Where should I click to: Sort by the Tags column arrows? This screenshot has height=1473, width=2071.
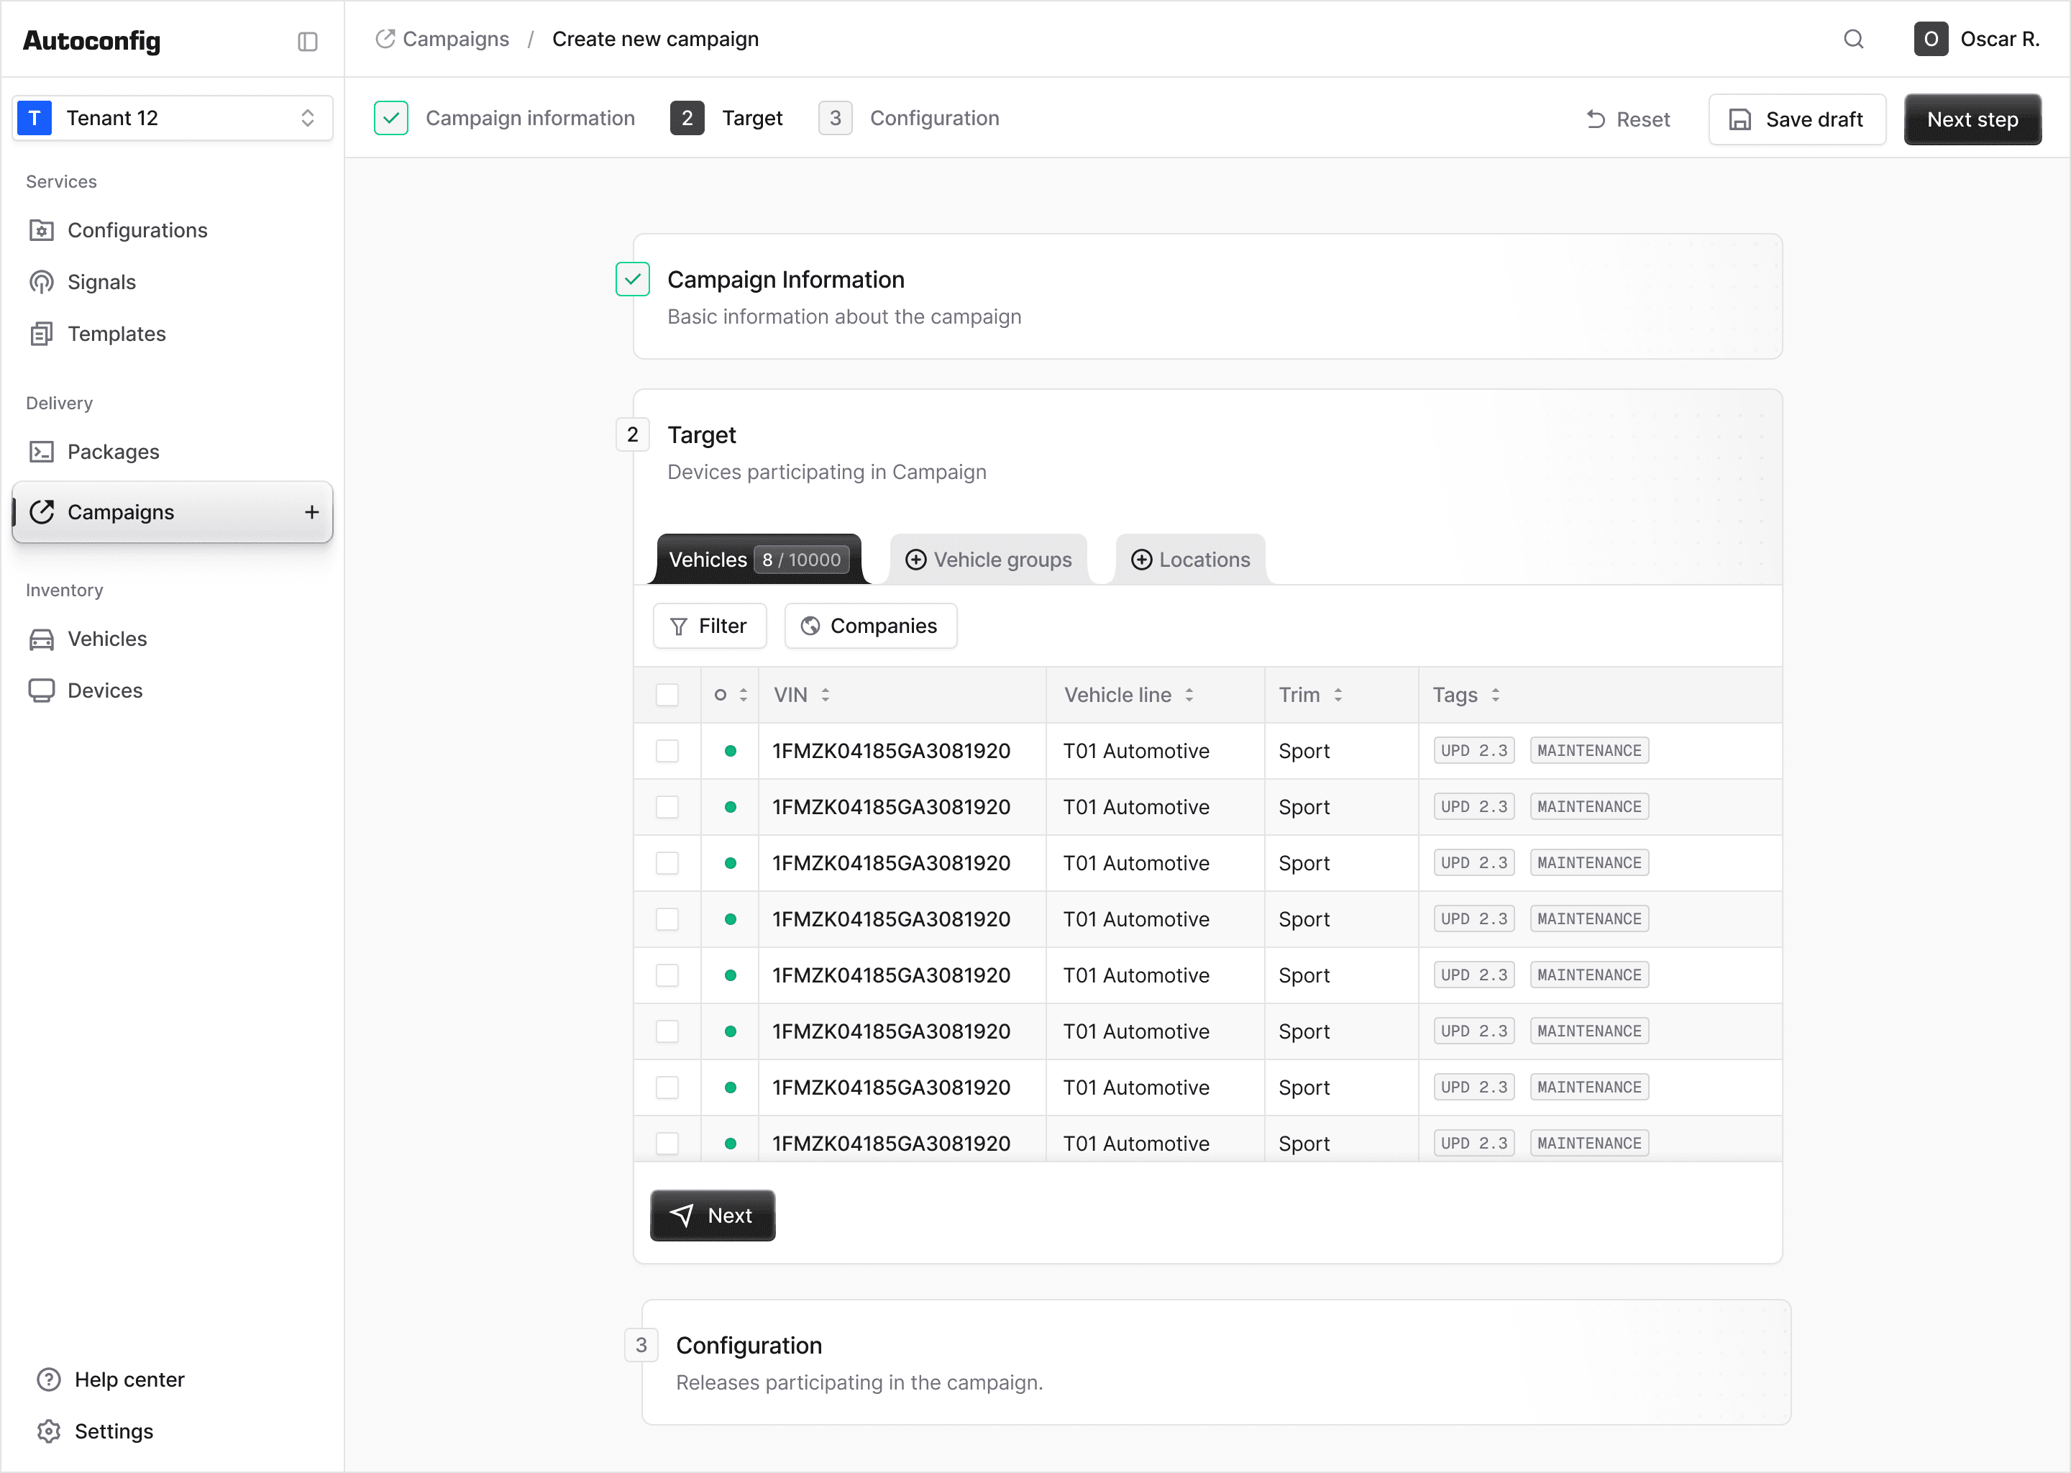coord(1495,695)
